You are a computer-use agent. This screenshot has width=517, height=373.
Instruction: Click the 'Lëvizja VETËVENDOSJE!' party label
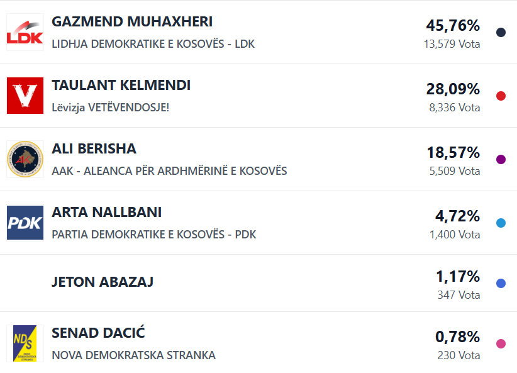110,108
